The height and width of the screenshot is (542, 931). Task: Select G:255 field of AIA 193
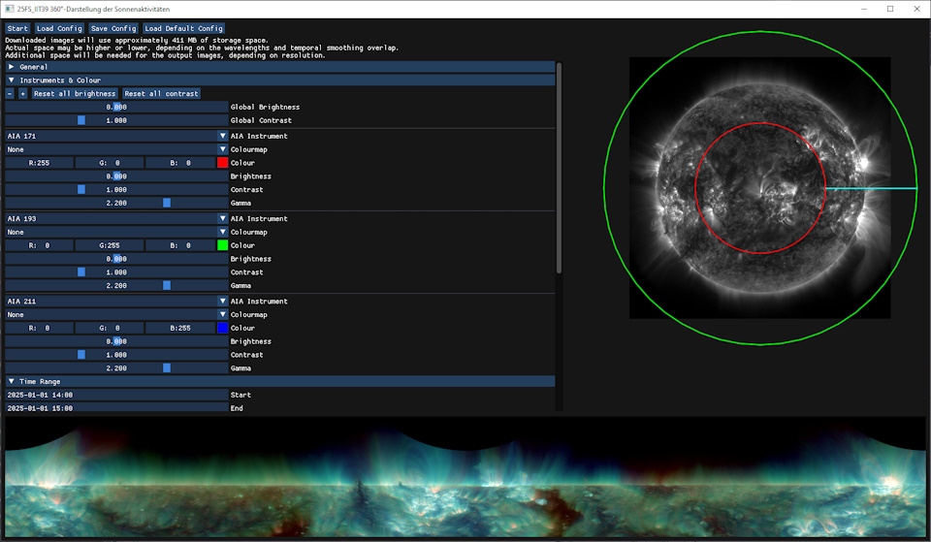110,245
